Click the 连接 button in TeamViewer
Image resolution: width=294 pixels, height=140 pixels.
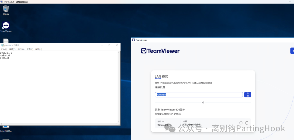[248, 95]
